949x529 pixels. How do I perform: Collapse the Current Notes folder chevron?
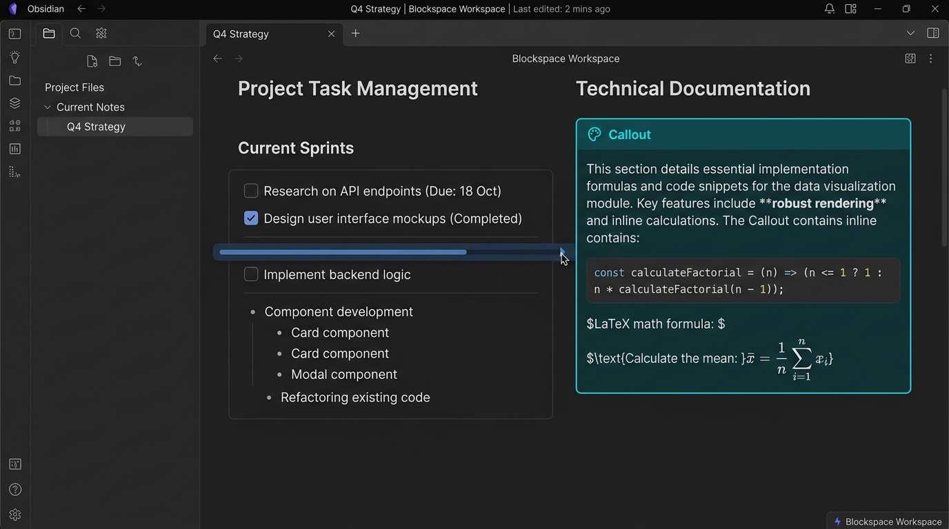[x=48, y=107]
